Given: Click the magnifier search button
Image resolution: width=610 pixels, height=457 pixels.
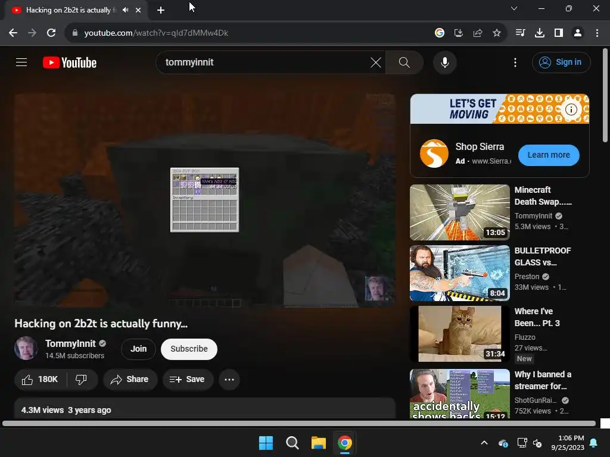Looking at the screenshot, I should (404, 62).
